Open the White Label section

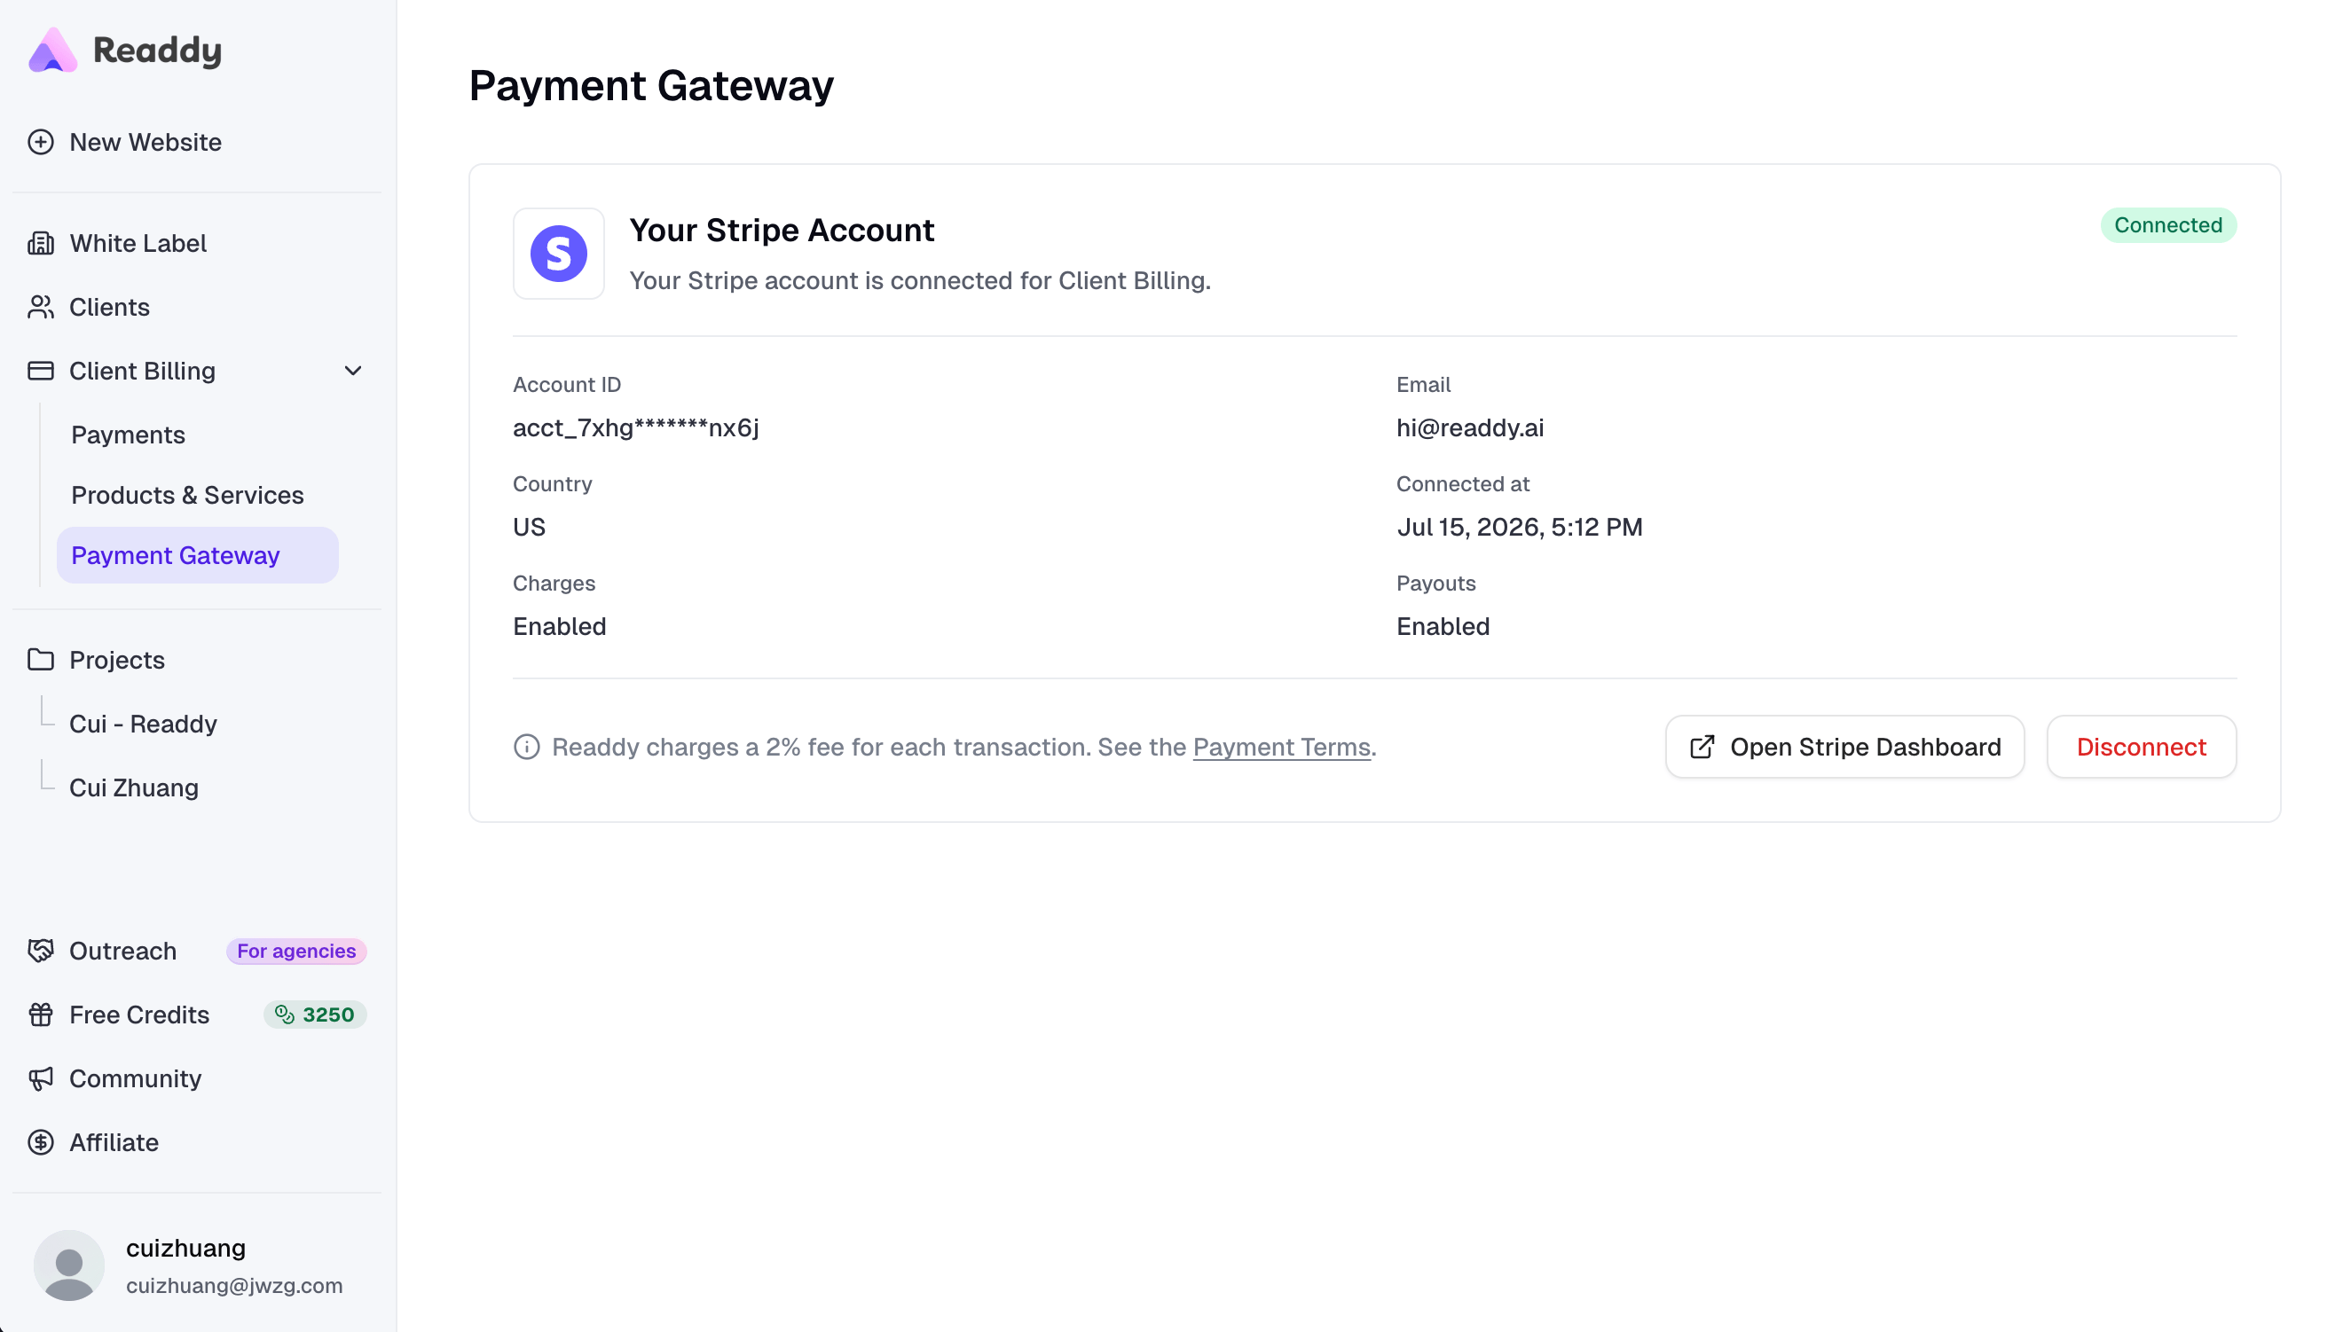197,242
